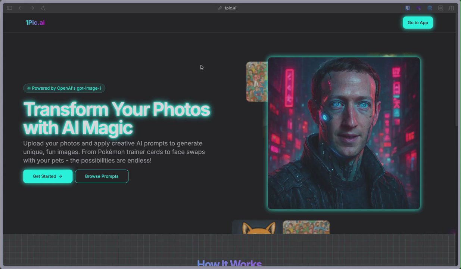461x269 pixels.
Task: Click the Powered by OpenAI's gpt-image-1 badge
Action: pyautogui.click(x=64, y=88)
